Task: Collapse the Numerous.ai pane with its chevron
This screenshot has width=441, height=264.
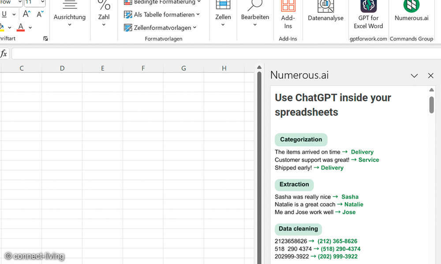Action: pos(414,75)
